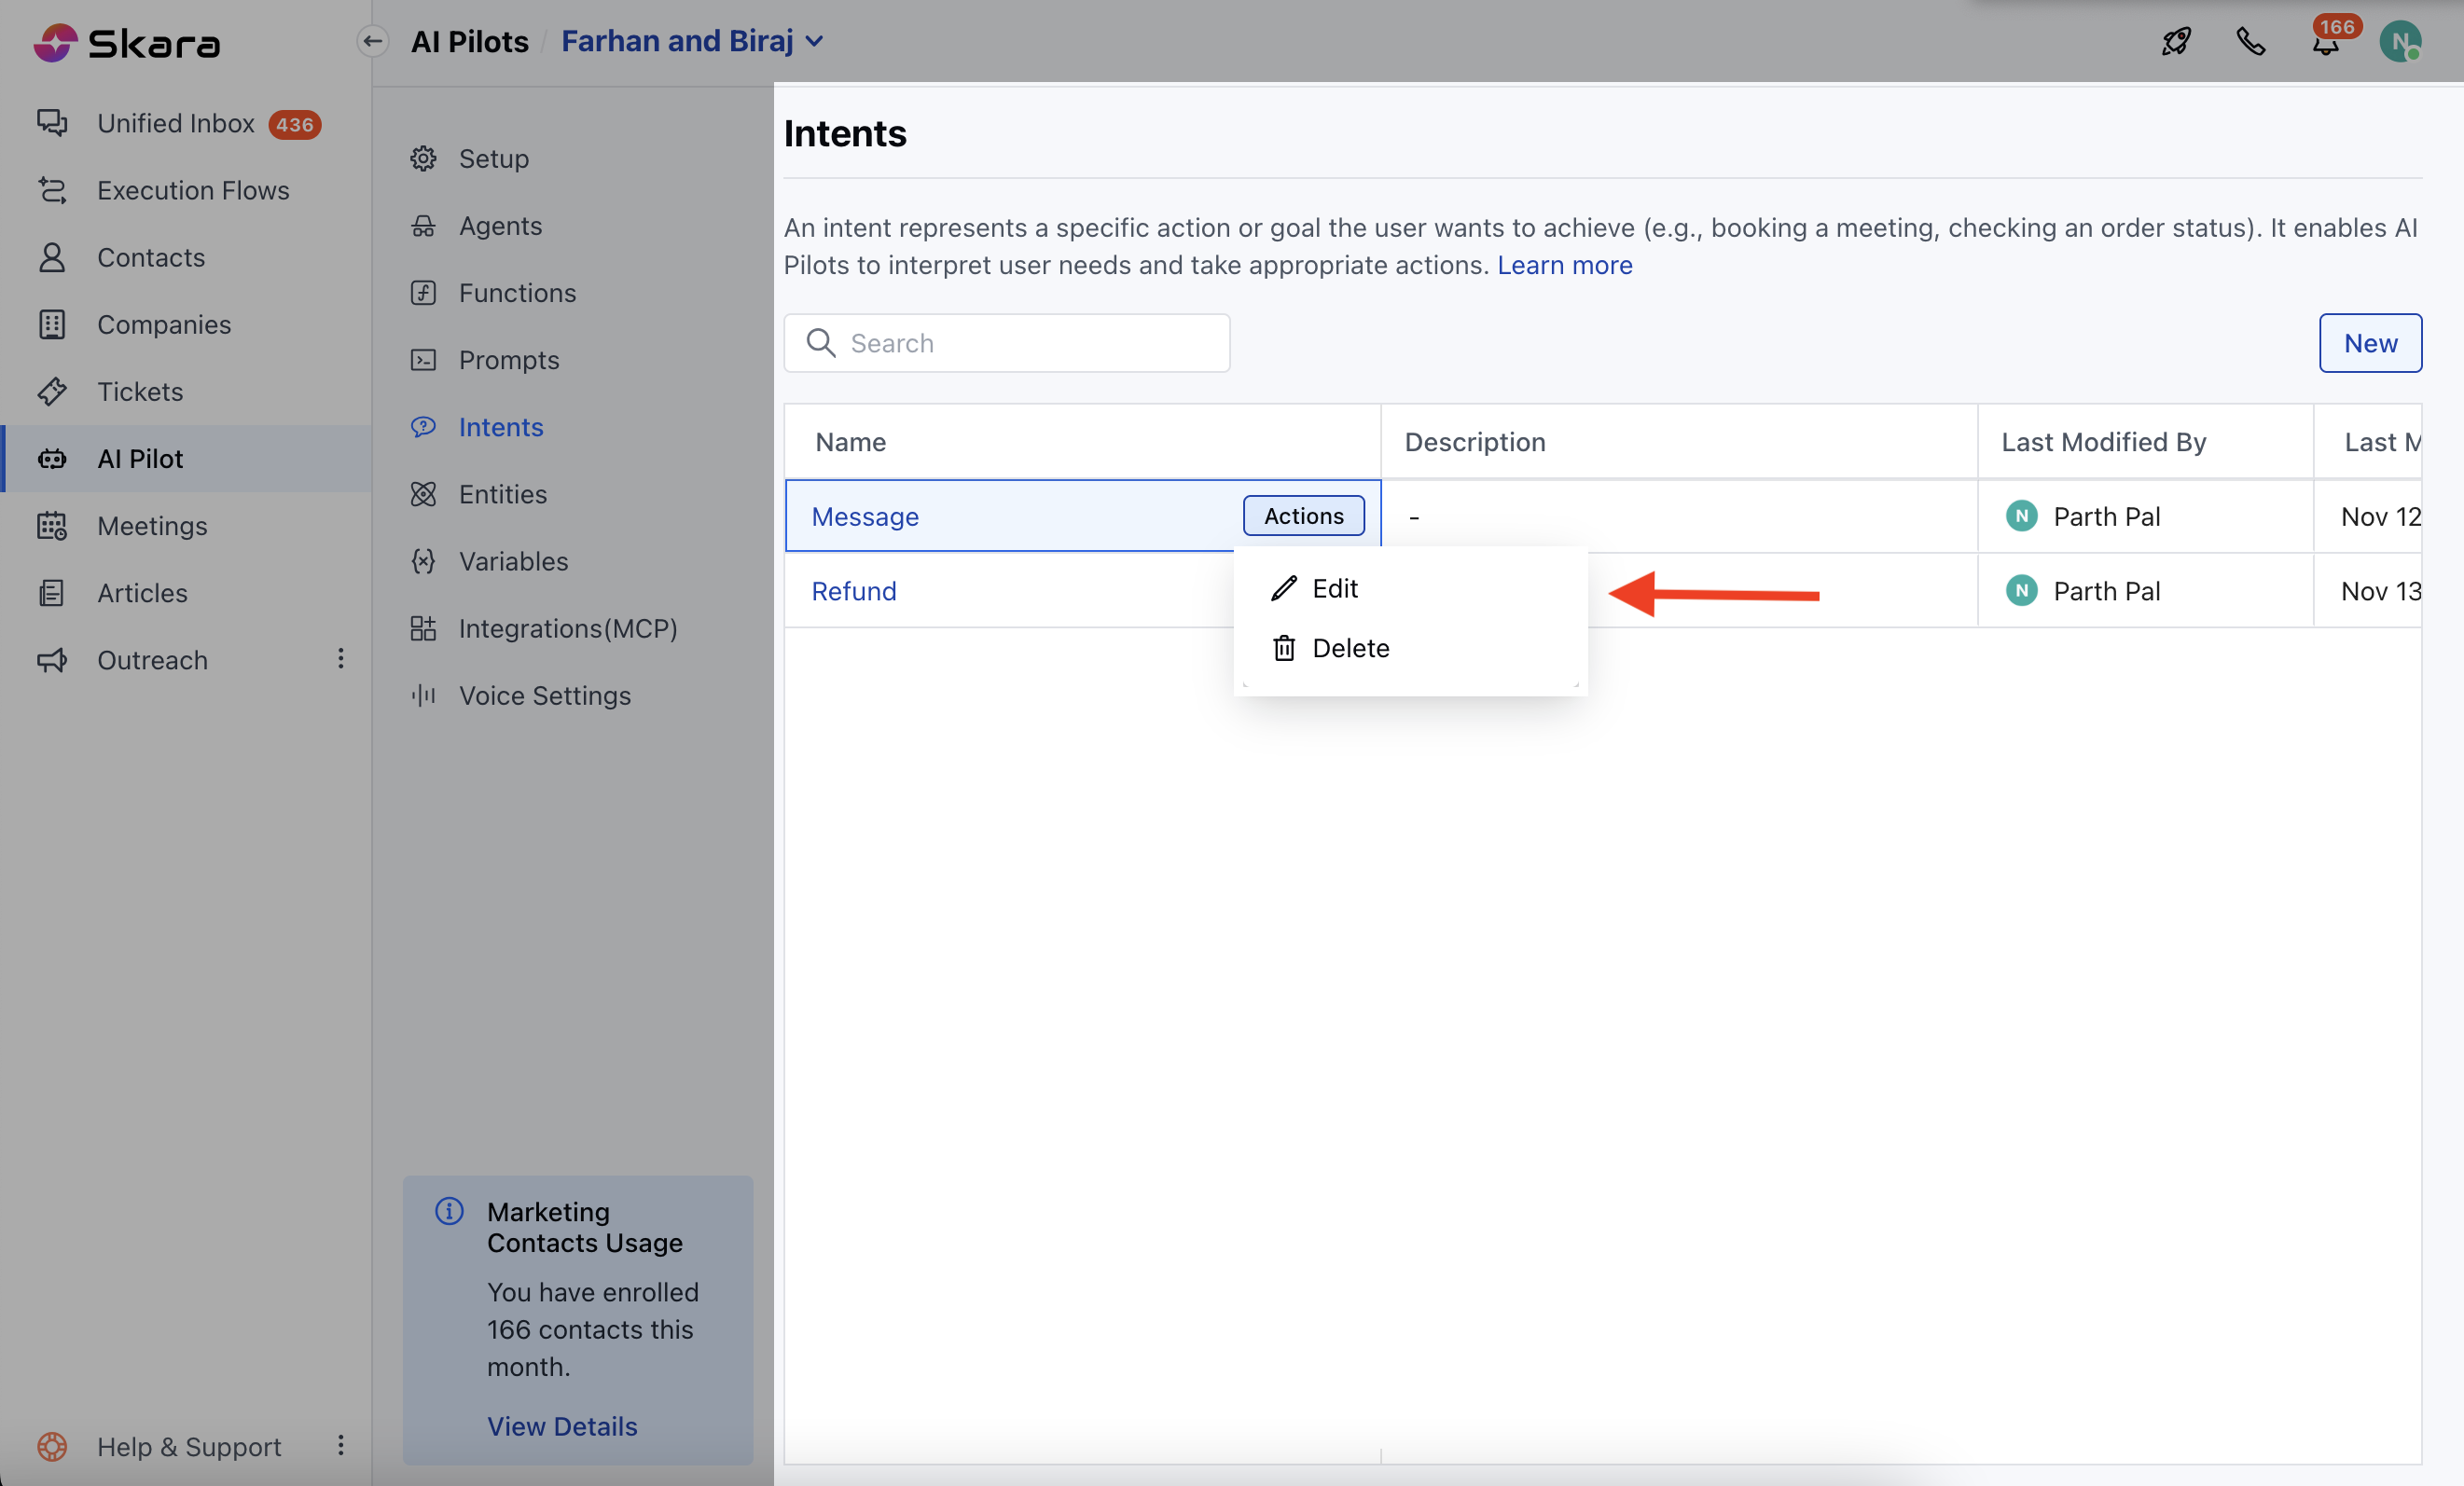Click the Execution Flows sidebar icon

[52, 190]
